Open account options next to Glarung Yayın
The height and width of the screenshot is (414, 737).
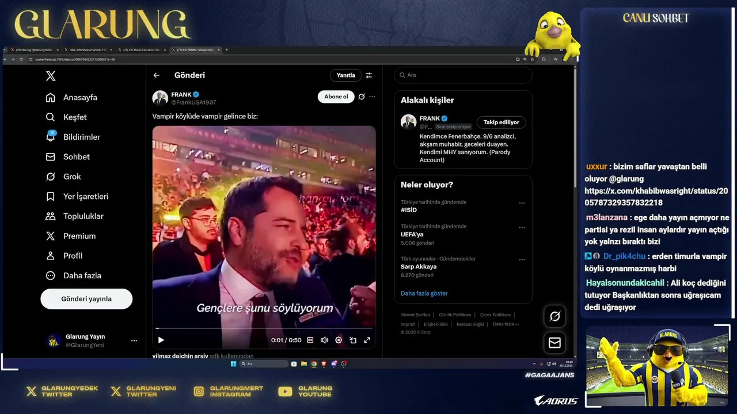(x=134, y=341)
